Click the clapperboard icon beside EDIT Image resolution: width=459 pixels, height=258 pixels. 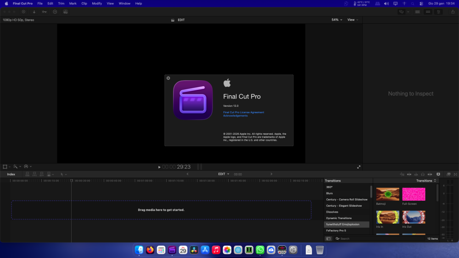173,20
